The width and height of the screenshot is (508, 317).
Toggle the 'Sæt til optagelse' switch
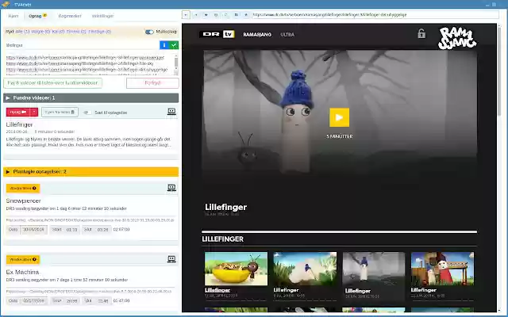click(87, 113)
